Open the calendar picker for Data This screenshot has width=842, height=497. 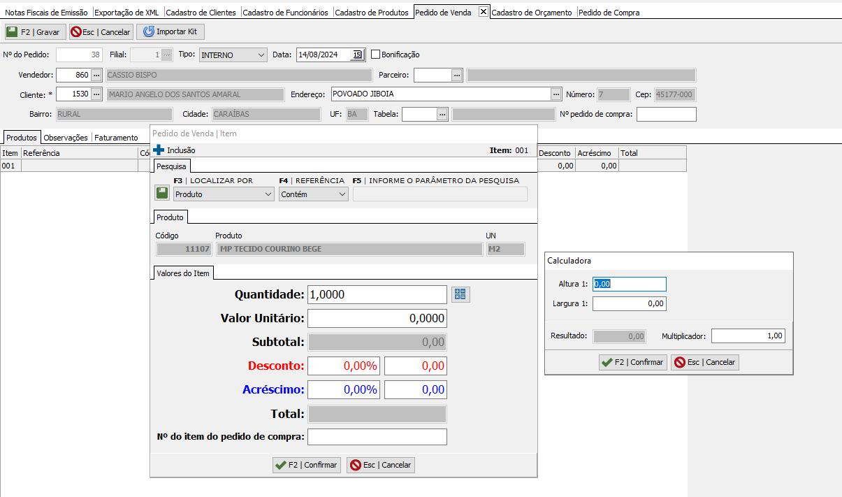pos(357,55)
